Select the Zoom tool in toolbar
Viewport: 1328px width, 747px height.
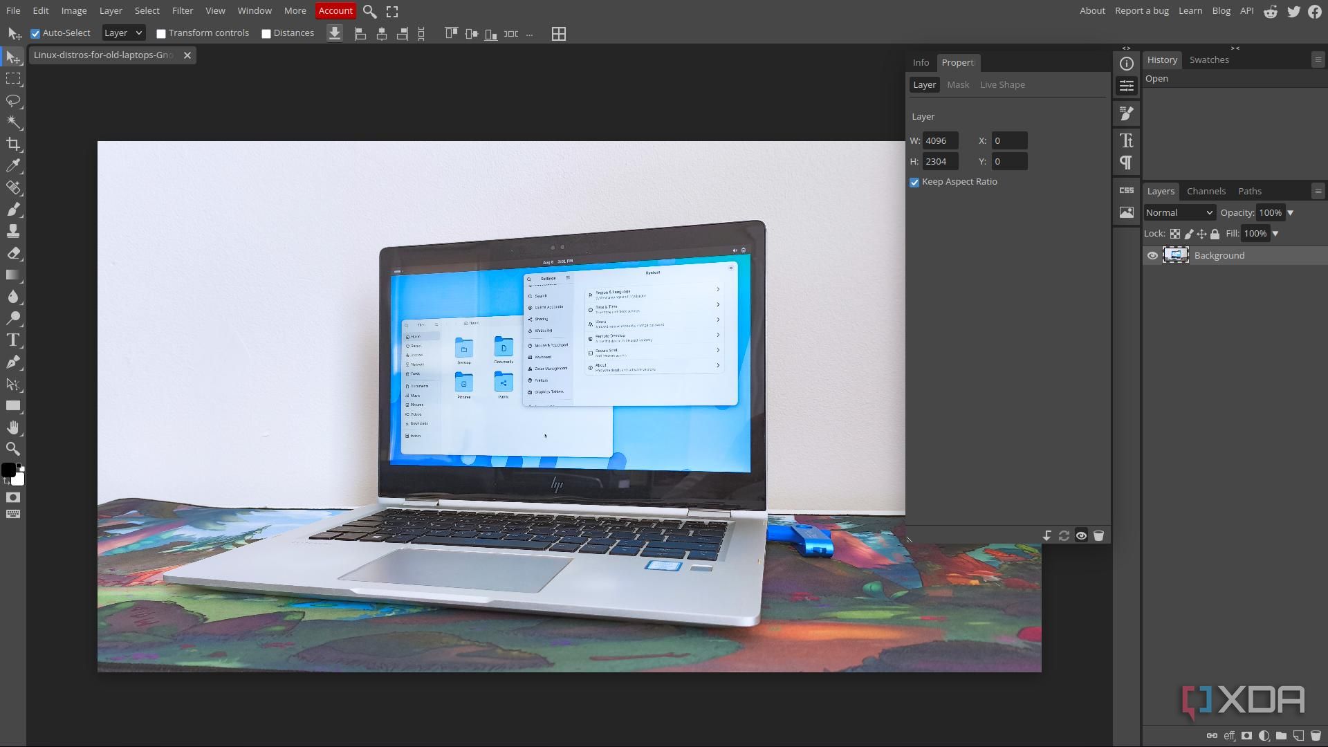13,449
